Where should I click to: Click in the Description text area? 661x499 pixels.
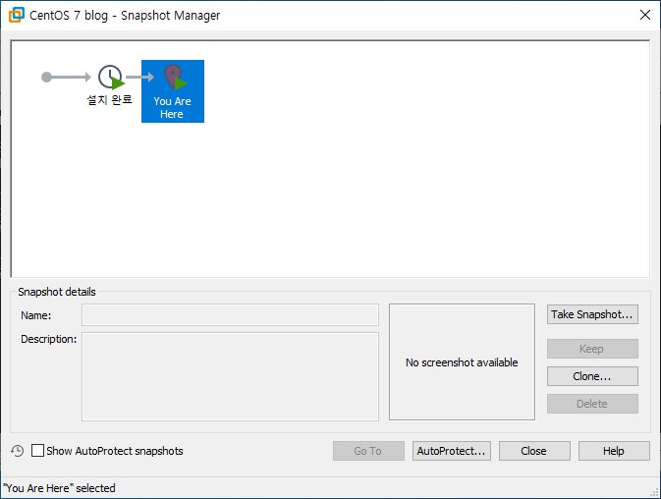point(230,377)
